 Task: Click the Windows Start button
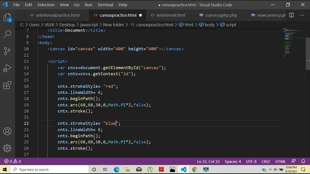pos(4,170)
